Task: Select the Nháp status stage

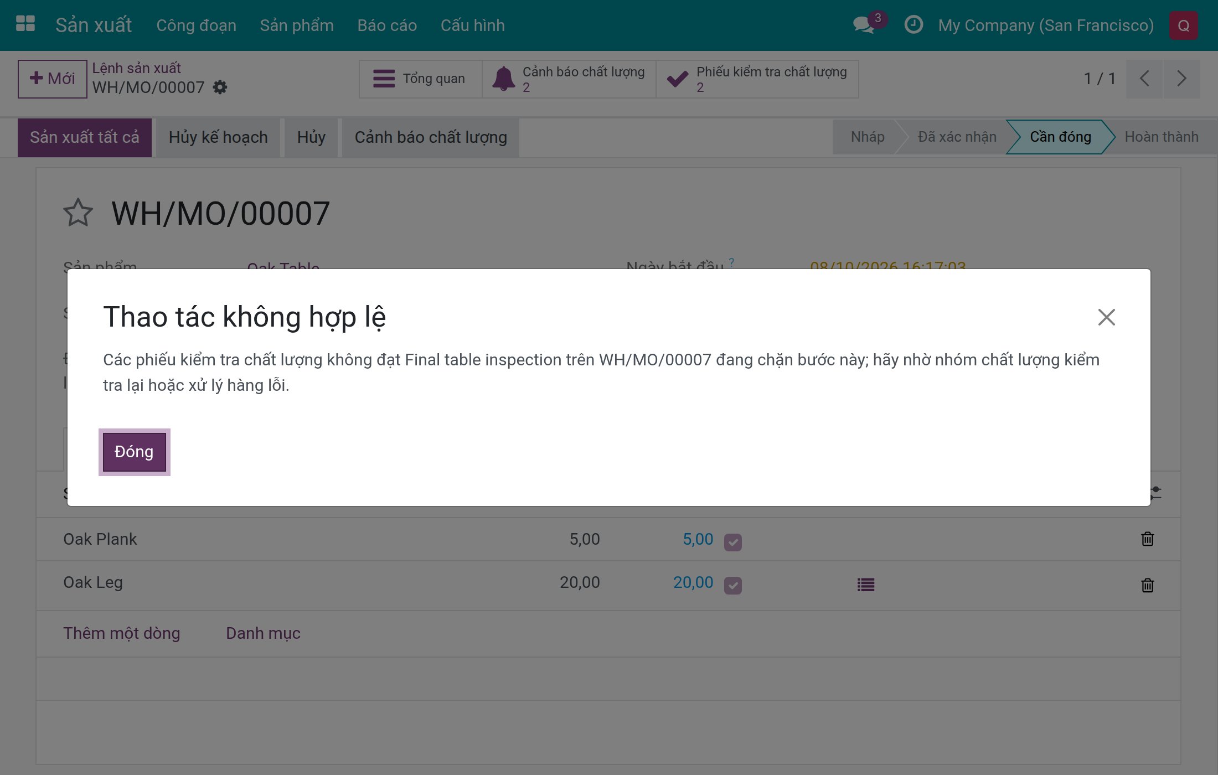Action: (867, 137)
